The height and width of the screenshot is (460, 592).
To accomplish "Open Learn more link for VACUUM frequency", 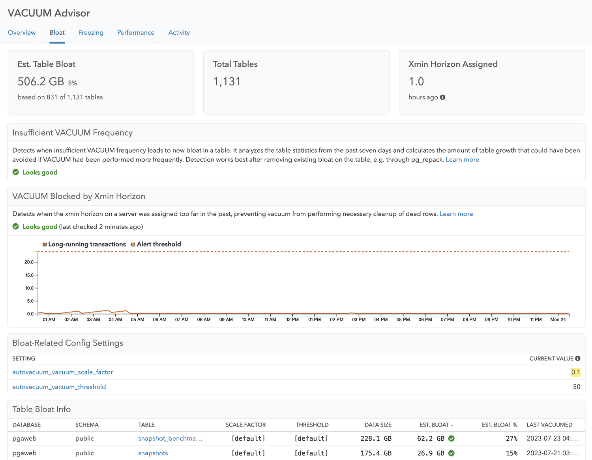I will [462, 159].
